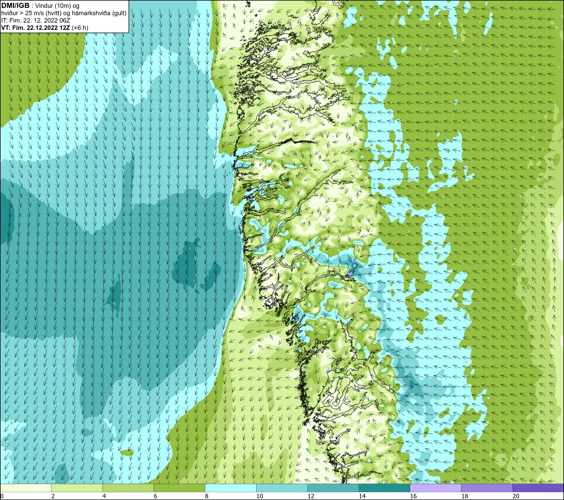Choose the teal 12–14 m/s legend swatch
The height and width of the screenshot is (500, 564).
click(x=333, y=488)
